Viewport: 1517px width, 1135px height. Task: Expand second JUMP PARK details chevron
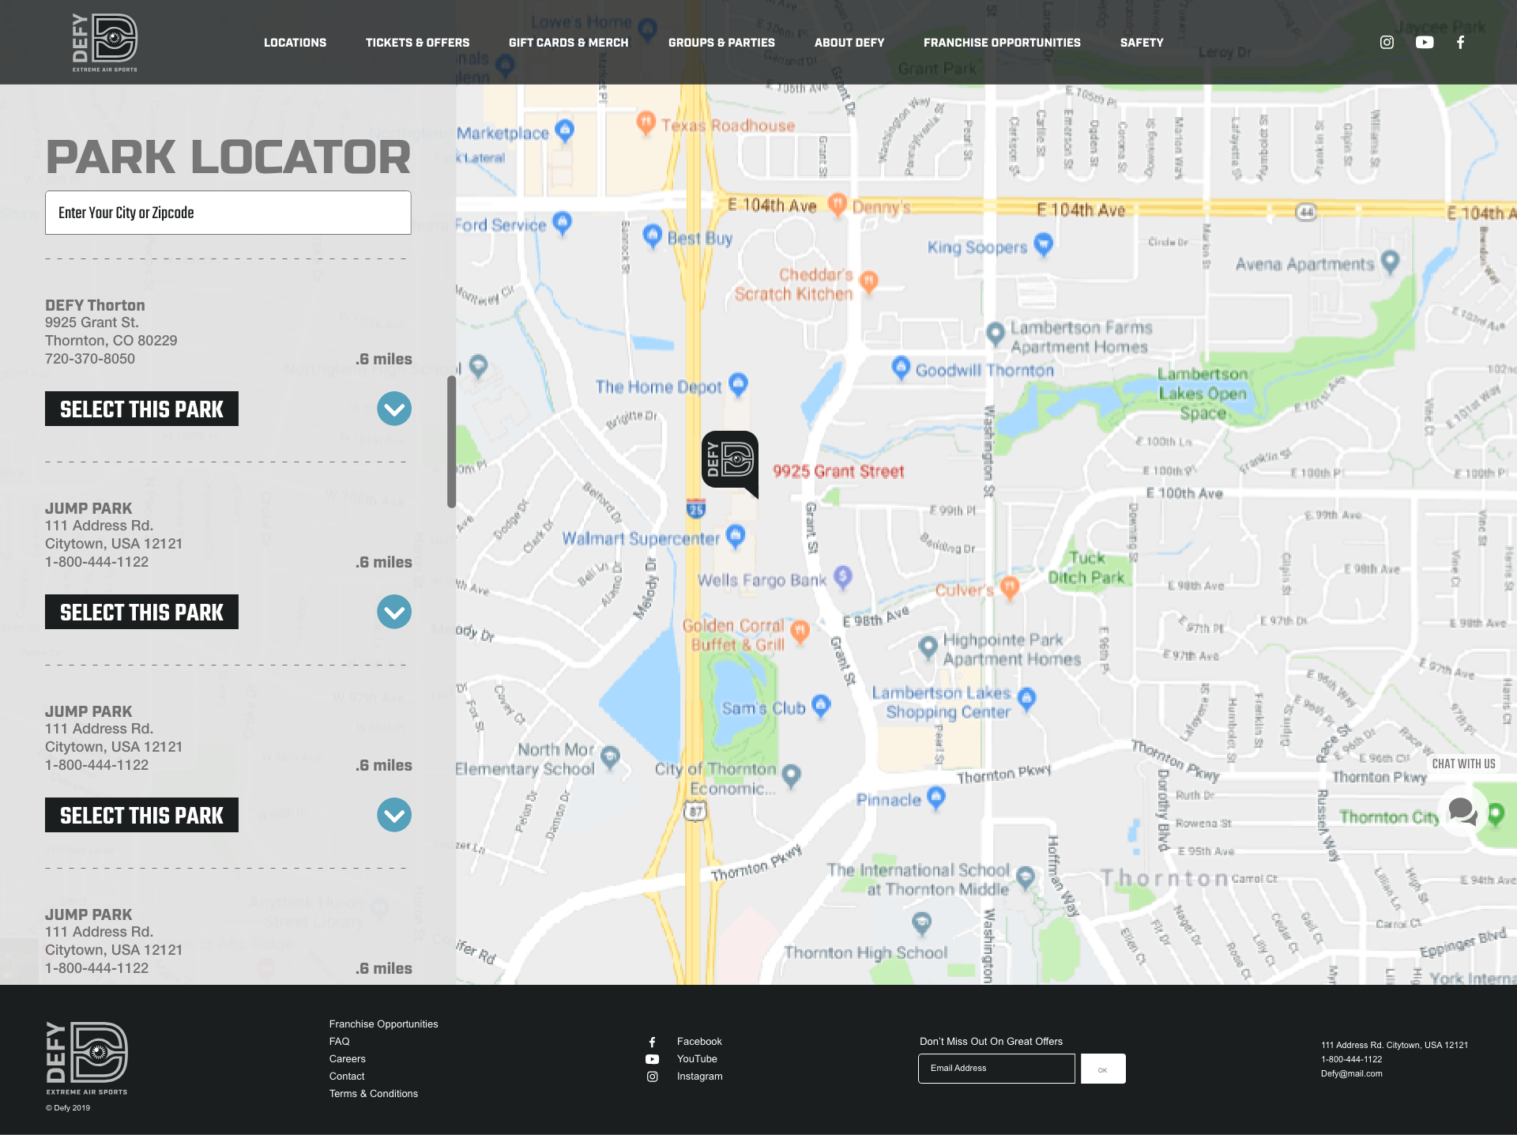(x=394, y=815)
